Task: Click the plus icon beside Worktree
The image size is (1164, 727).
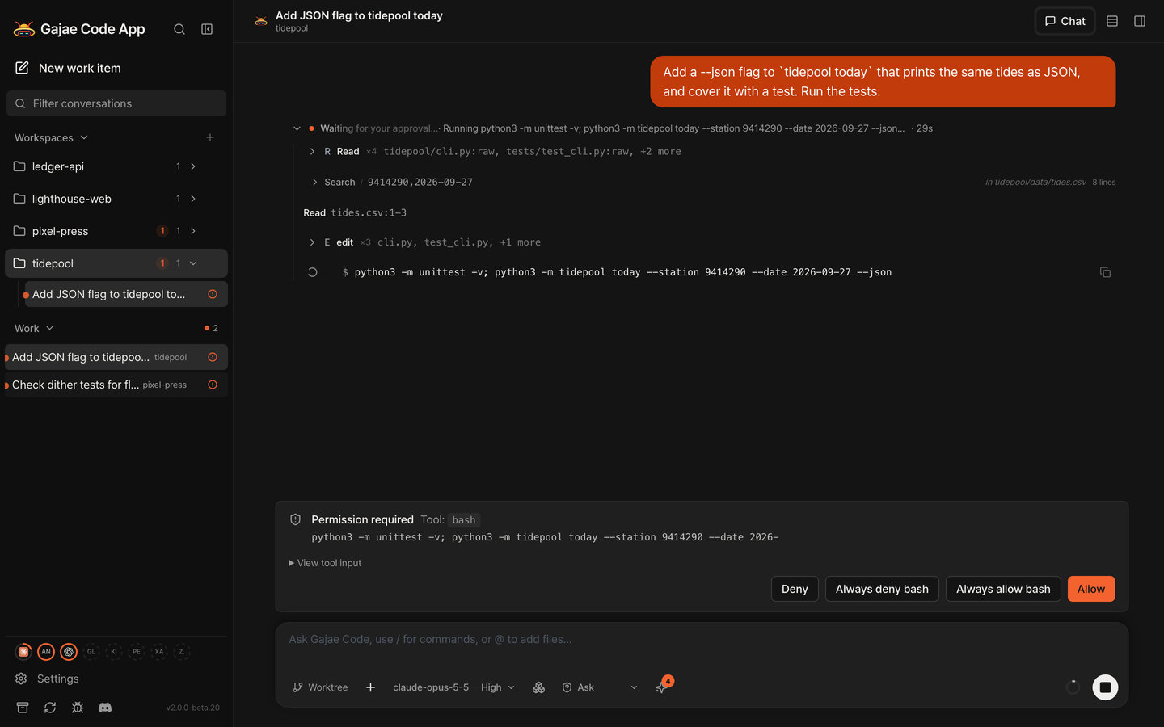Action: pos(370,687)
